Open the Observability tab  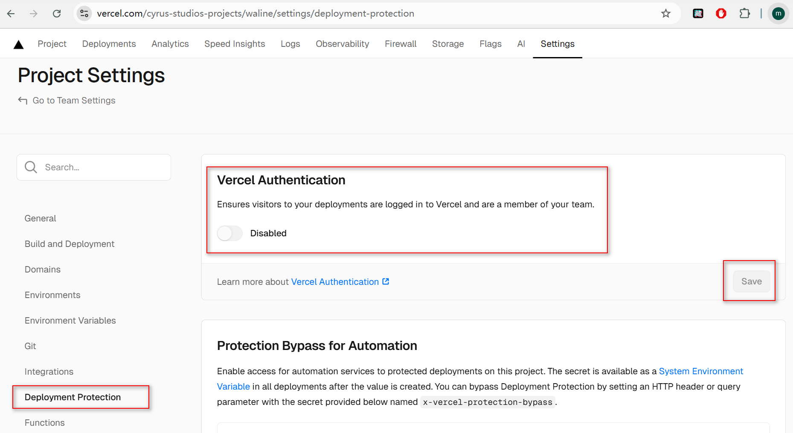[x=342, y=44]
